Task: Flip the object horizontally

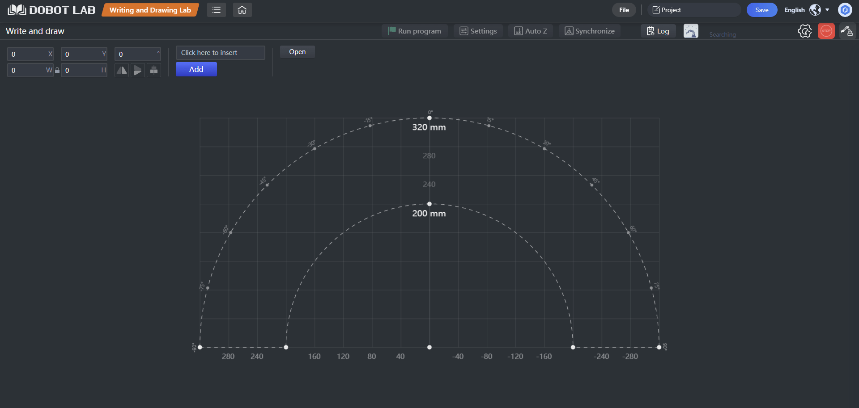Action: click(122, 70)
